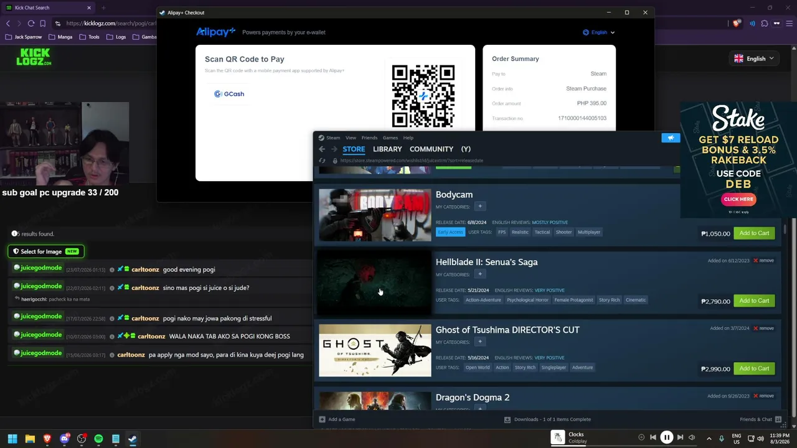Viewport: 797px width, 448px height.
Task: Add Bodycam to cart
Action: point(754,233)
